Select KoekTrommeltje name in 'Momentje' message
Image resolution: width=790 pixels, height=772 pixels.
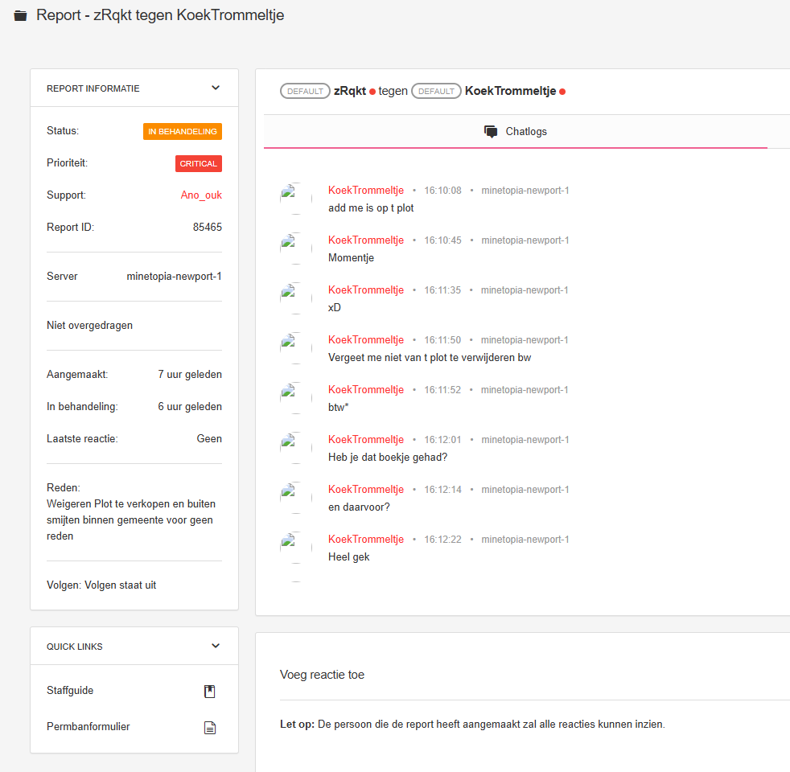click(x=366, y=240)
